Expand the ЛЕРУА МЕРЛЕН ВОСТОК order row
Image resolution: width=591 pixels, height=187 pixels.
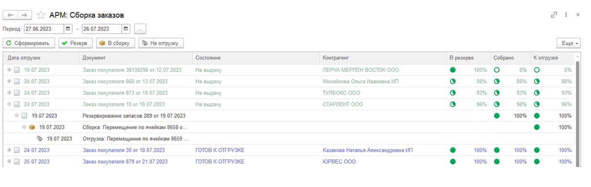click(9, 70)
